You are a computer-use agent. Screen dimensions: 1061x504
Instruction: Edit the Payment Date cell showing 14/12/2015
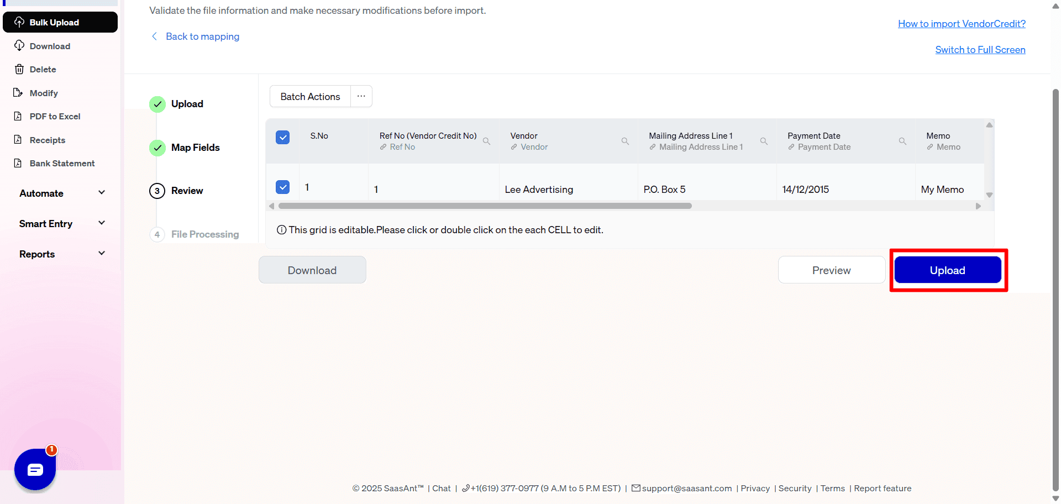coord(806,189)
